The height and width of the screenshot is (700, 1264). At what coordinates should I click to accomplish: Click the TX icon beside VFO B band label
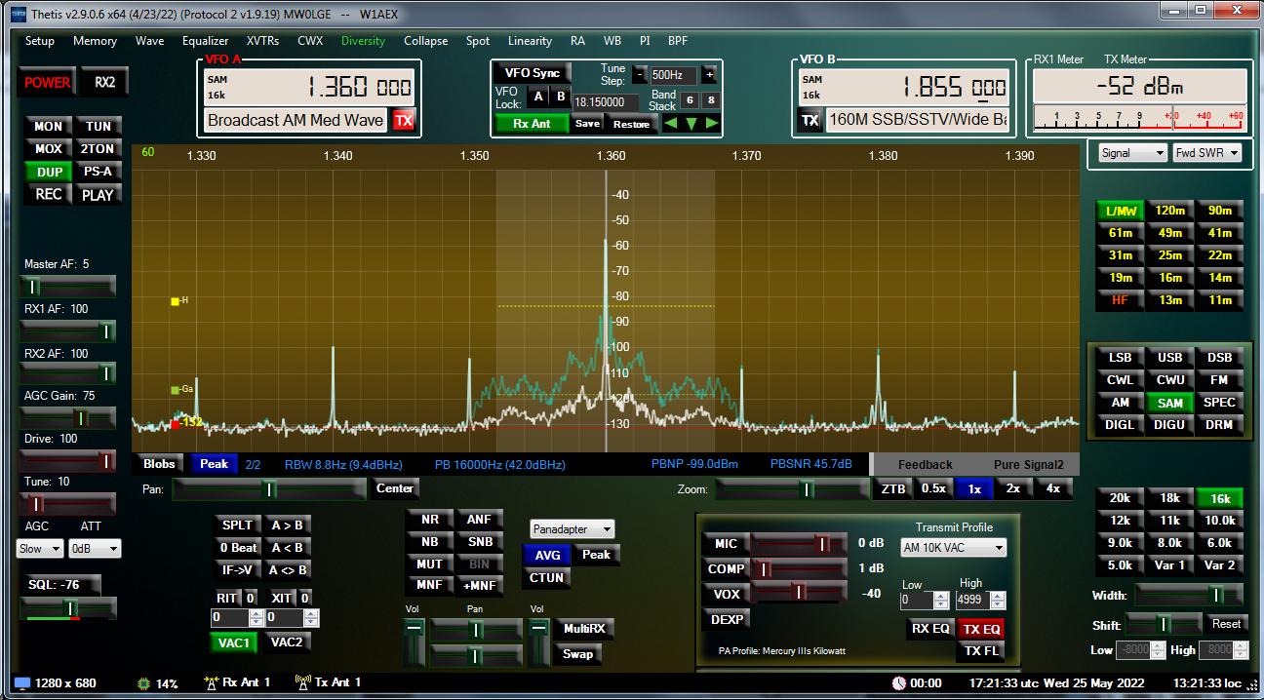810,120
